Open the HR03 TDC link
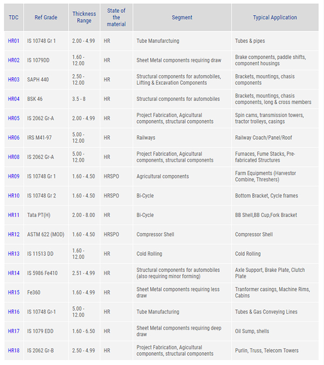The image size is (324, 365). [x=13, y=79]
